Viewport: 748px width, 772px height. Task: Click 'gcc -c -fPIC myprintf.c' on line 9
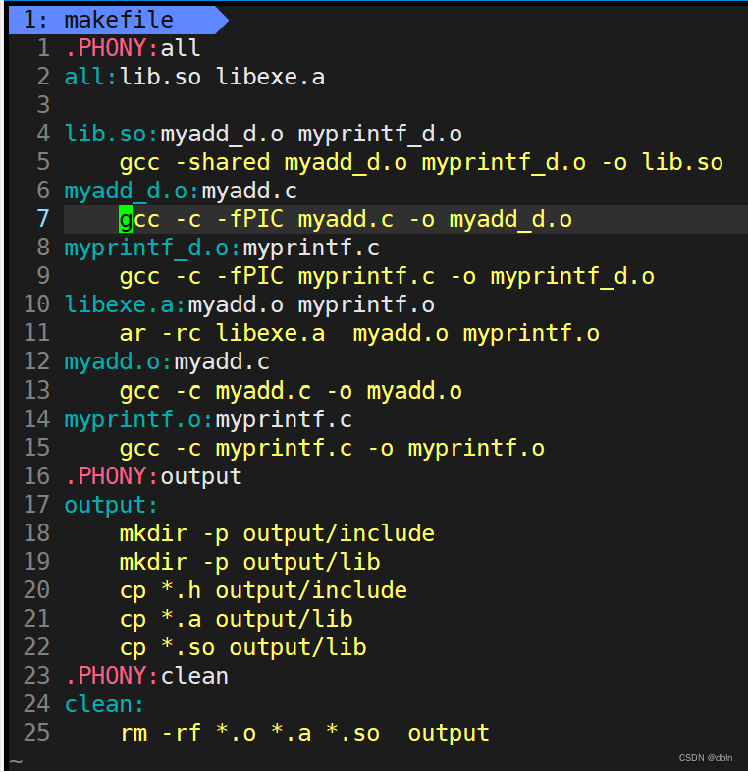click(x=278, y=276)
